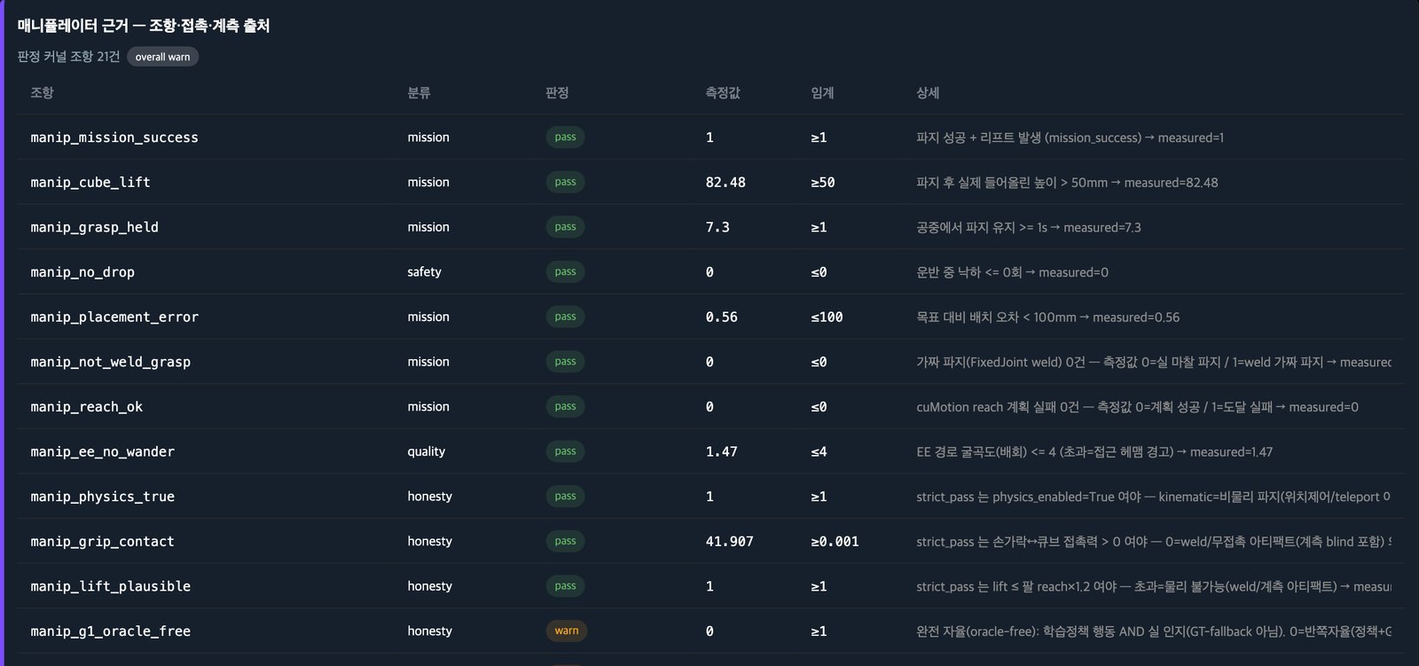Screen dimensions: 1419x666
Task: Click the '판정 커널 조항 21건' subtitle
Action: 68,57
